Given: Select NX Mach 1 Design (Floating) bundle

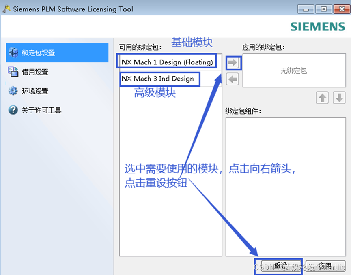Looking at the screenshot, I should (x=171, y=62).
